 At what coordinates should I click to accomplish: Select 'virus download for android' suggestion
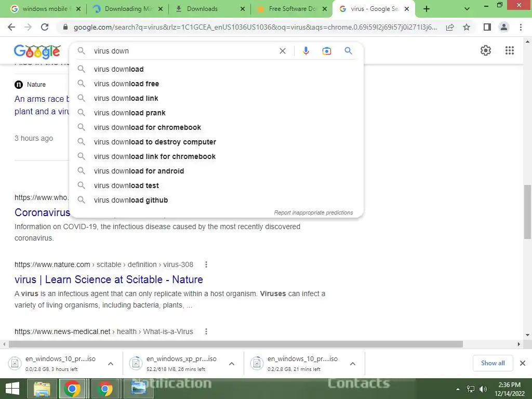click(216, 171)
